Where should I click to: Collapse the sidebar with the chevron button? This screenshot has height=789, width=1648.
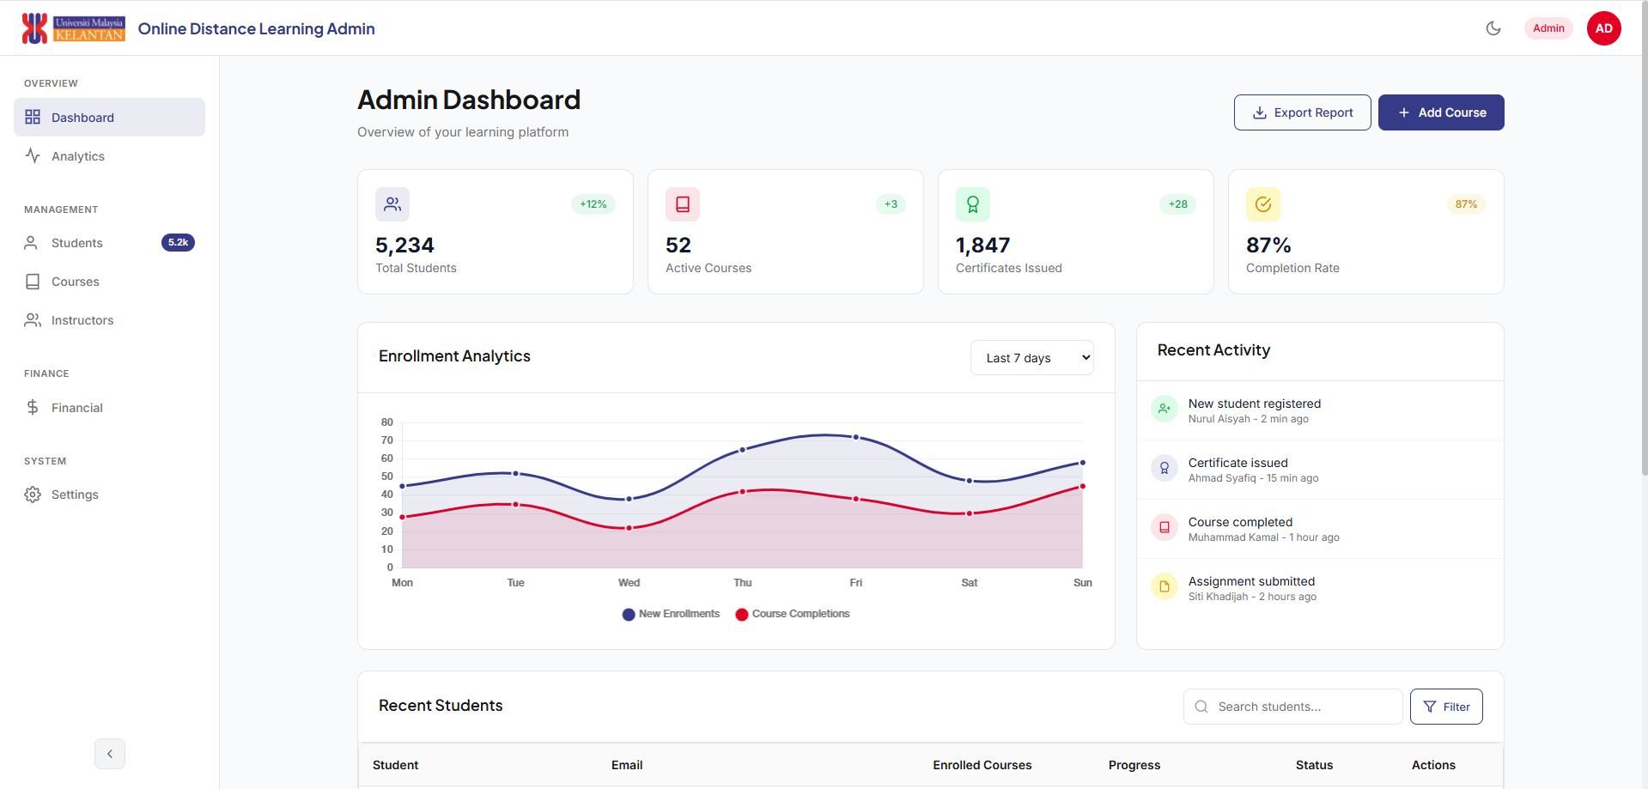[110, 754]
